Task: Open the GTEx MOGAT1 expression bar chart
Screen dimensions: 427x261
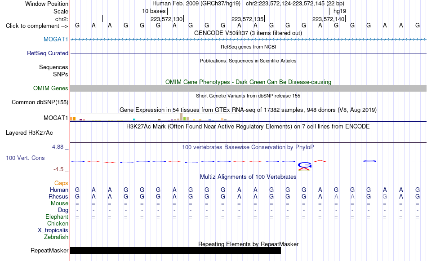Action: pyautogui.click(x=155, y=117)
